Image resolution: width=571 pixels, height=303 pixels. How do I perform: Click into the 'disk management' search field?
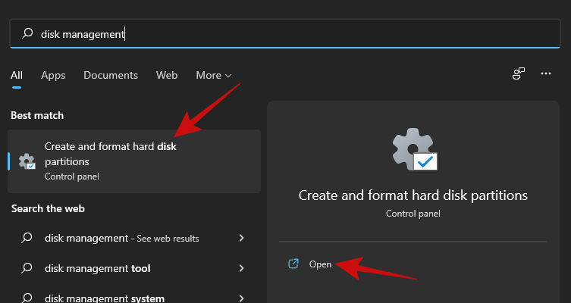303,34
